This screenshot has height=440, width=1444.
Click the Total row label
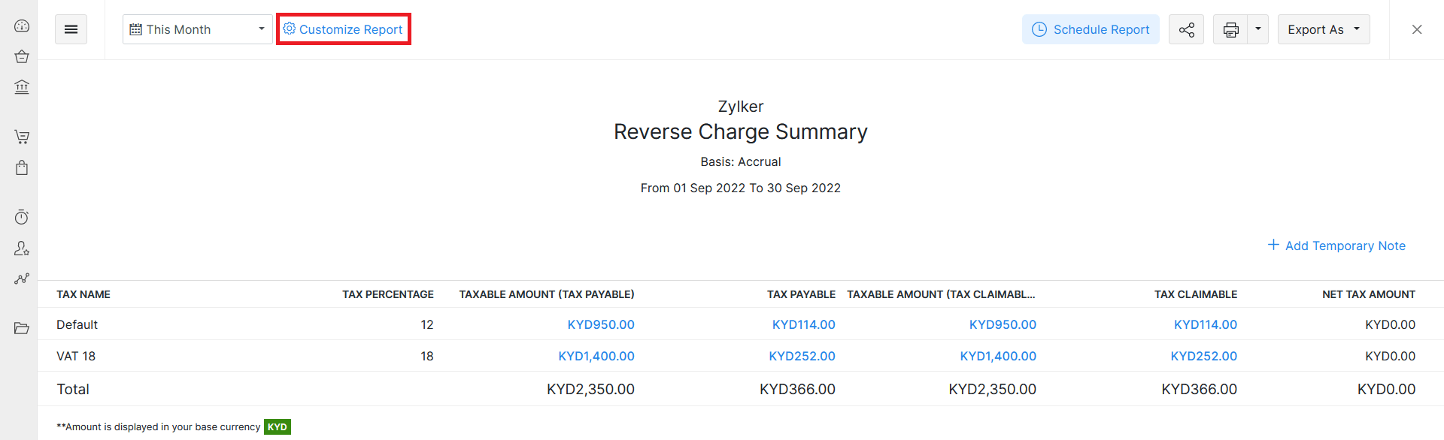pyautogui.click(x=73, y=389)
